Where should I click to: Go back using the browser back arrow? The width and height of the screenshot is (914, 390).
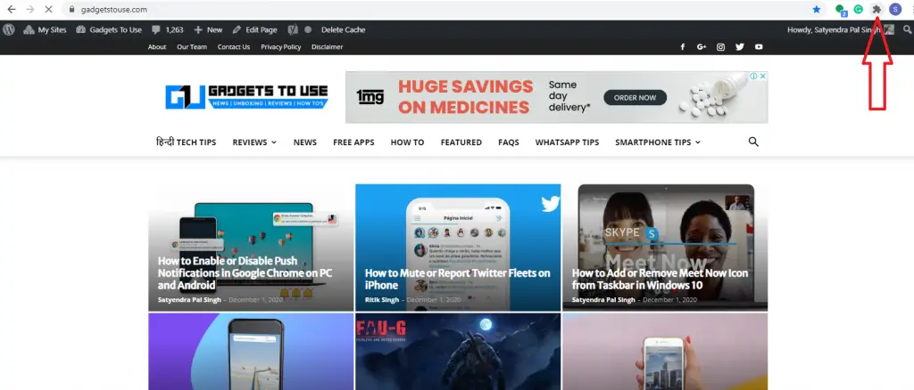(x=11, y=9)
